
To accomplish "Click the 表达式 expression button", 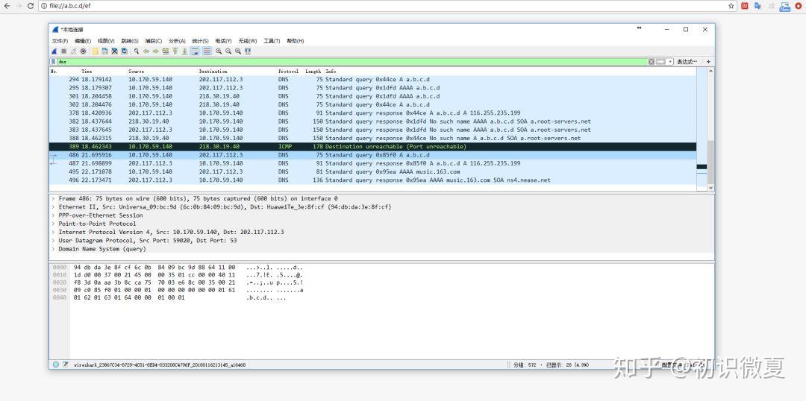I will point(687,62).
